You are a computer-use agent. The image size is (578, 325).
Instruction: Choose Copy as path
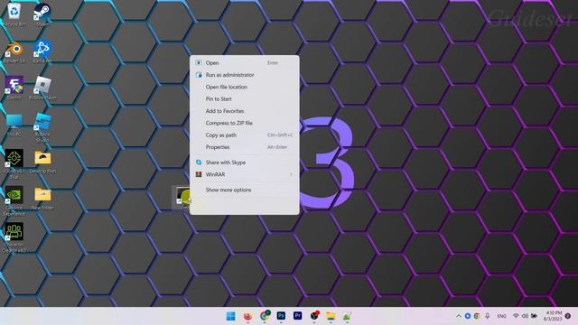[244, 135]
